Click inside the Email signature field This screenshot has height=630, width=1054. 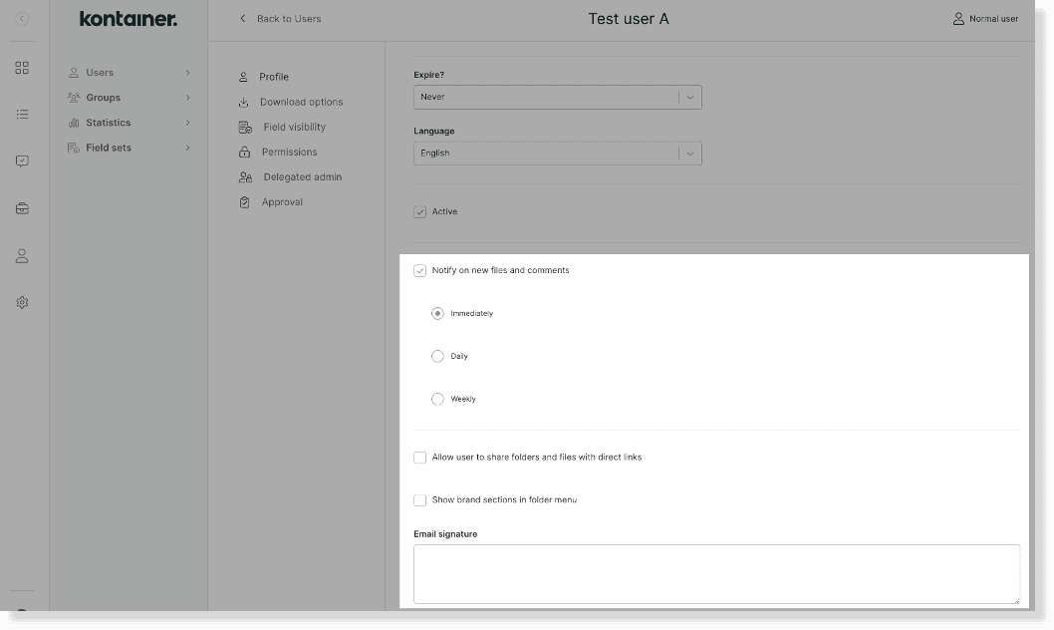(x=716, y=573)
